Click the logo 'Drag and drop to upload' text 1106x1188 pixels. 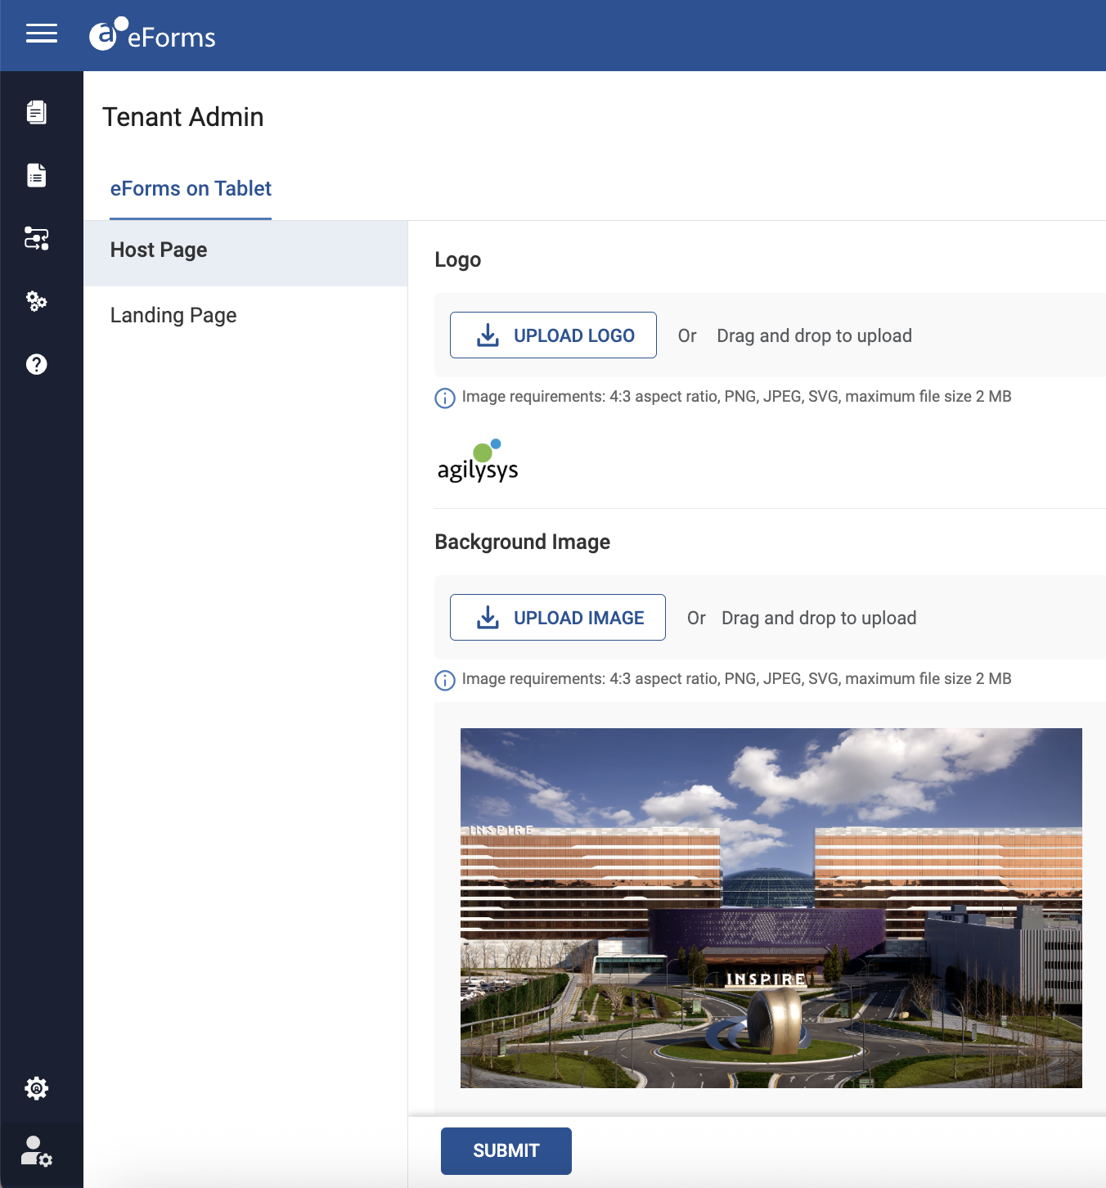[815, 336]
